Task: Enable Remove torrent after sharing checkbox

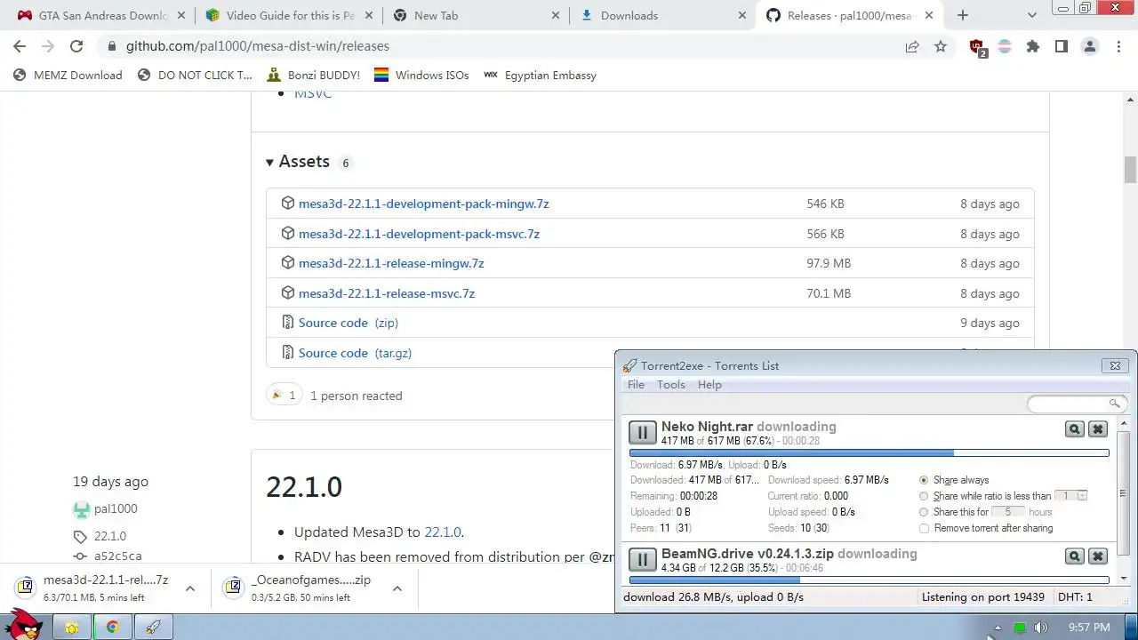Action: point(924,528)
